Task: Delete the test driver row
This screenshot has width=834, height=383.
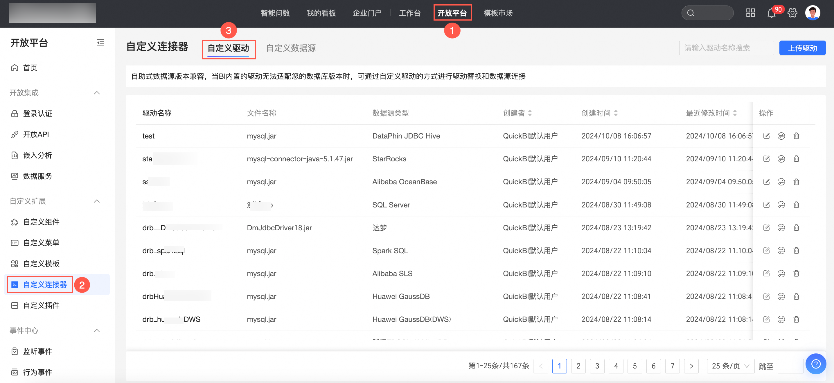Action: point(797,136)
